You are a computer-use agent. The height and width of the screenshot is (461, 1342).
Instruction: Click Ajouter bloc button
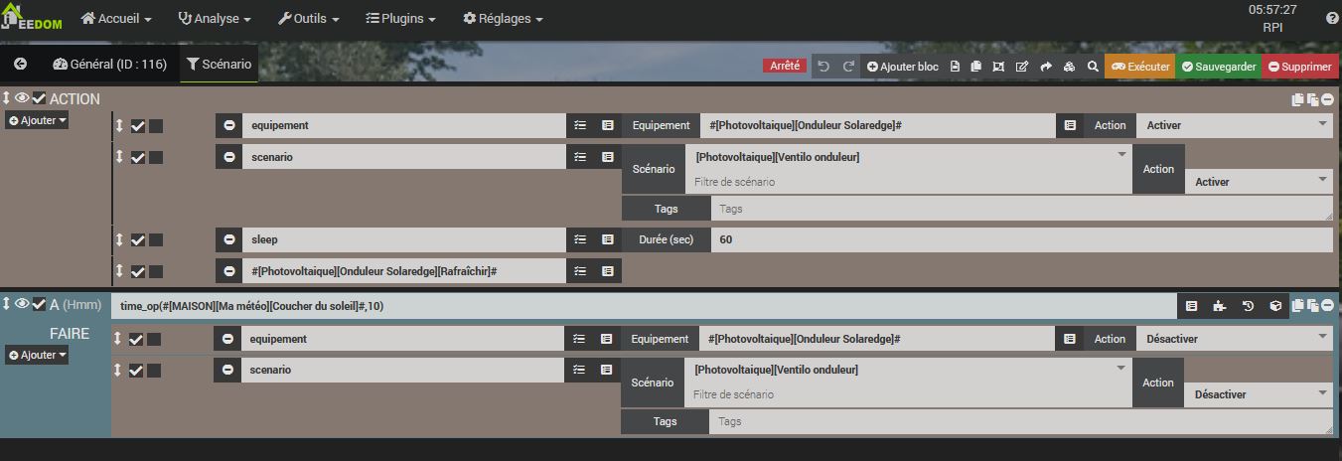tap(902, 67)
